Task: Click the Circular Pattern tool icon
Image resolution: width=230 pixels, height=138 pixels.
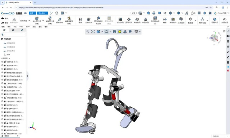Action: click(x=129, y=19)
